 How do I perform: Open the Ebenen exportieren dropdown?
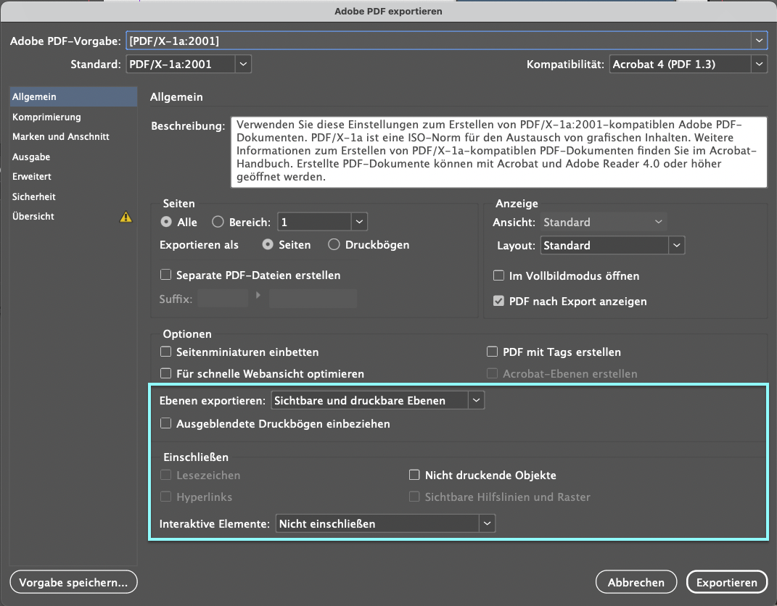(476, 400)
